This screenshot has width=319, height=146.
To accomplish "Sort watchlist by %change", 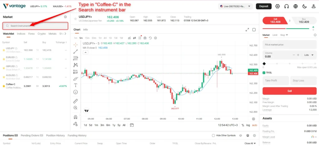I will tap(61, 42).
